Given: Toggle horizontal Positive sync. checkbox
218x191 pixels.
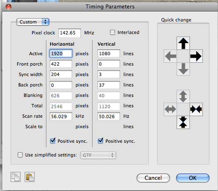Looking at the screenshot, I should (53, 141).
